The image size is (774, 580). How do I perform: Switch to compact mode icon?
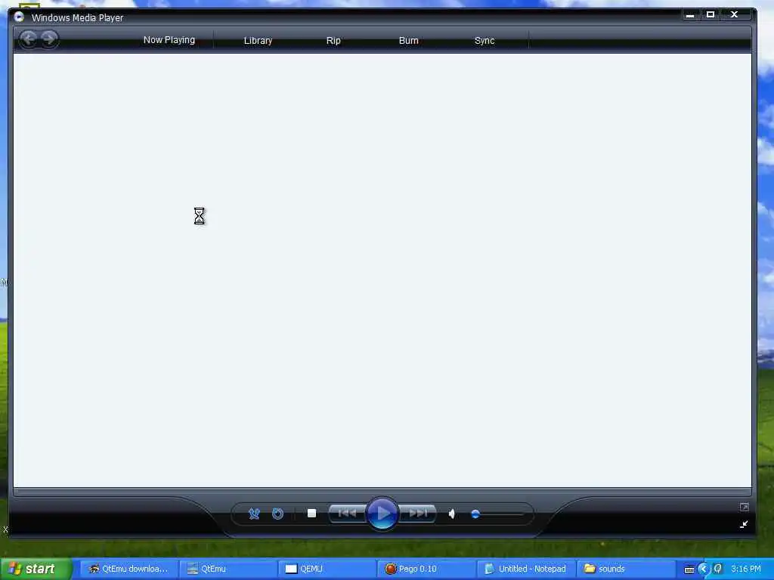(x=744, y=524)
